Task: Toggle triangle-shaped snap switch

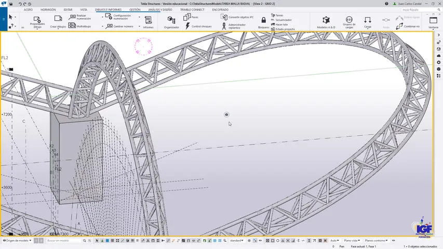Action: (283, 241)
